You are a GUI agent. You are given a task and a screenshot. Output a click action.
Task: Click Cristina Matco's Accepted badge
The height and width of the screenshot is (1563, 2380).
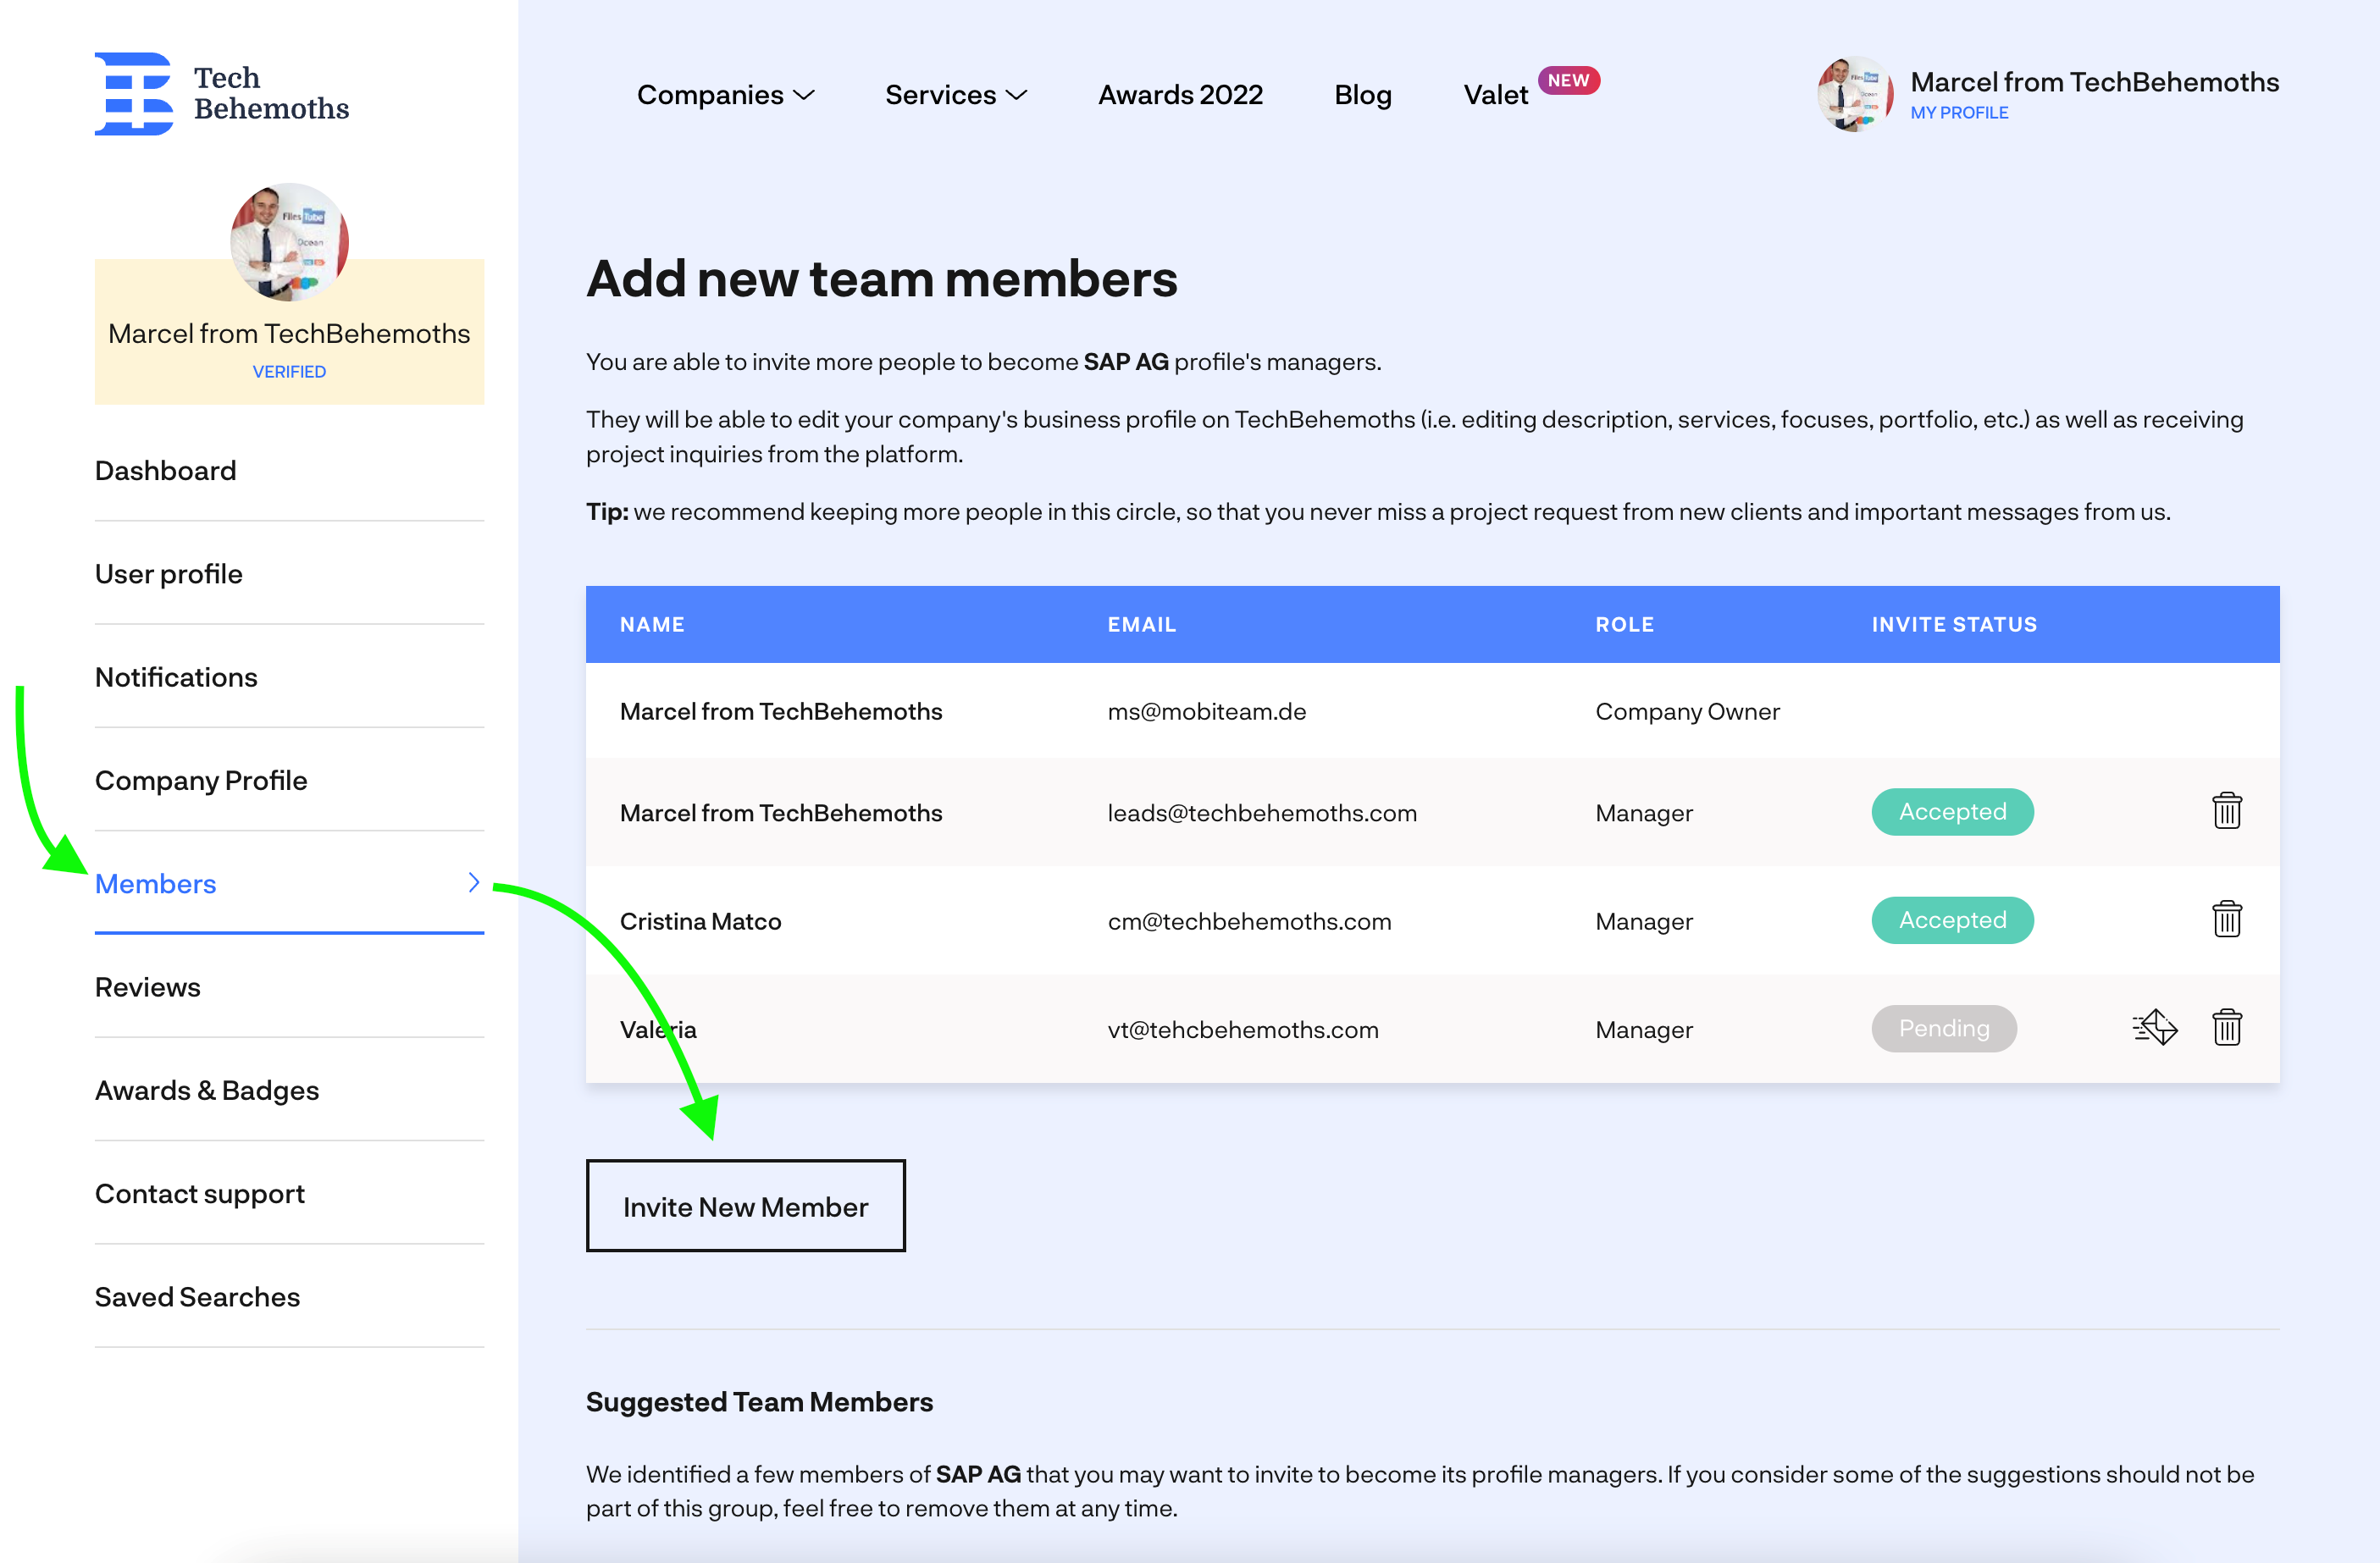pos(1952,920)
